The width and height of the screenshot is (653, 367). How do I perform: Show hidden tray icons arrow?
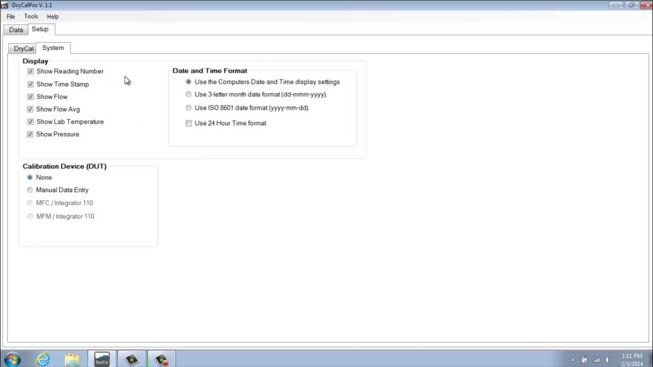(x=573, y=360)
